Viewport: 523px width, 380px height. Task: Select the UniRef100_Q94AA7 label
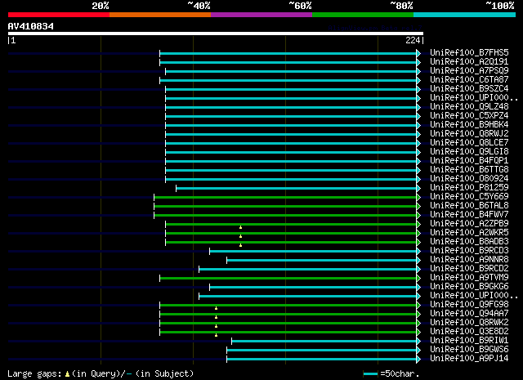click(x=469, y=314)
